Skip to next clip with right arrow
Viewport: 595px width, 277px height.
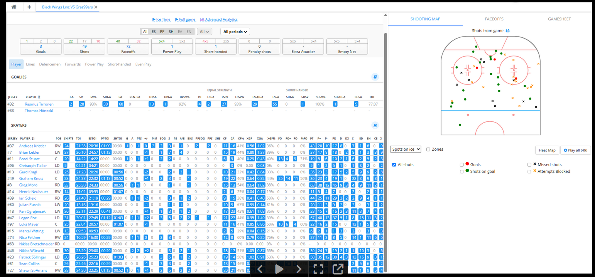(299, 269)
